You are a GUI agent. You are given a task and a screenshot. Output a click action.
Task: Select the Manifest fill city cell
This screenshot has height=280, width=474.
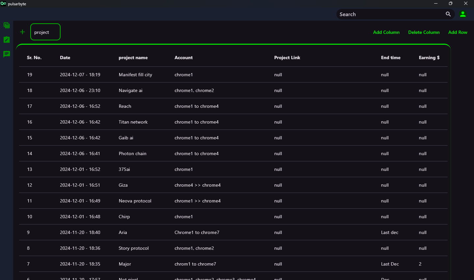pyautogui.click(x=136, y=75)
